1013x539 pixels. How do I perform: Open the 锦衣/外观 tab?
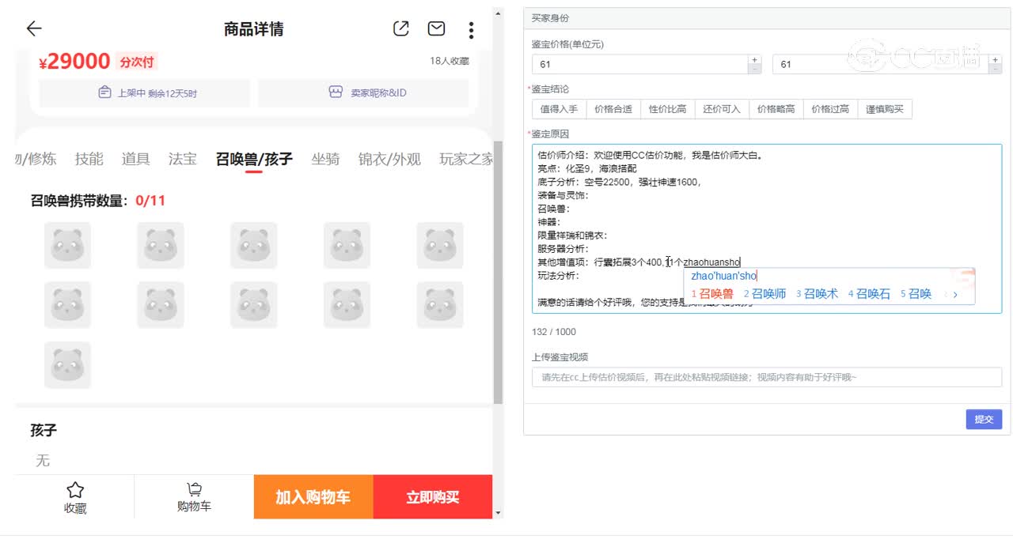click(390, 158)
